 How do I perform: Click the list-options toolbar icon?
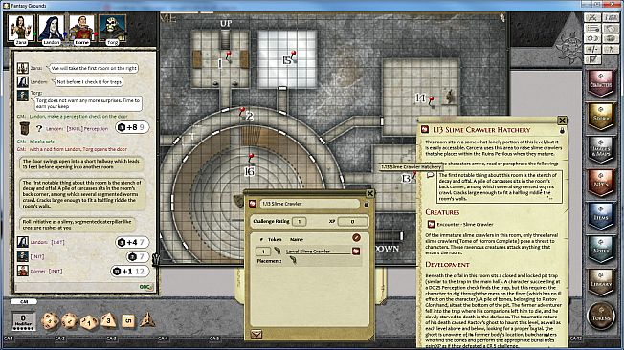pos(592,28)
